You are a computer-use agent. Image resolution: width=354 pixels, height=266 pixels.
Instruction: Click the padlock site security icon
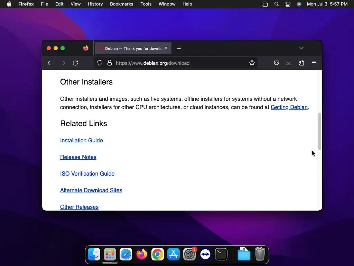110,63
